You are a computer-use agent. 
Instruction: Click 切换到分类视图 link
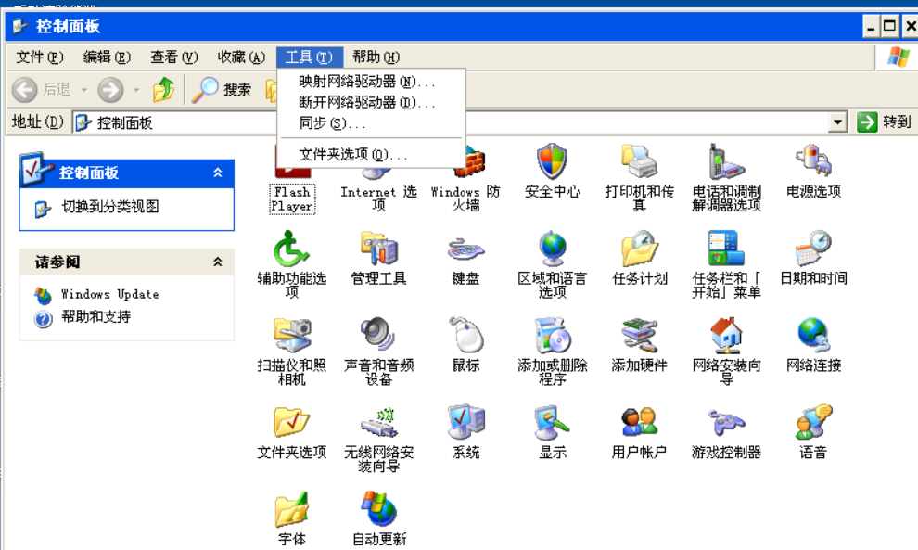110,207
